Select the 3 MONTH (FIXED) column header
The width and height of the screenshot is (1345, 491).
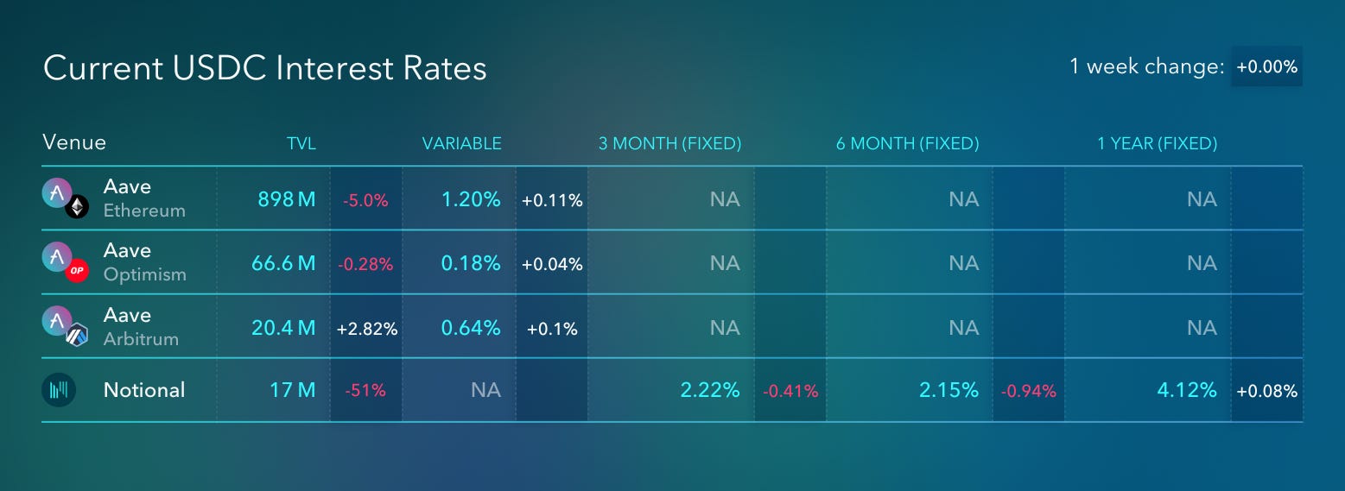(x=670, y=144)
